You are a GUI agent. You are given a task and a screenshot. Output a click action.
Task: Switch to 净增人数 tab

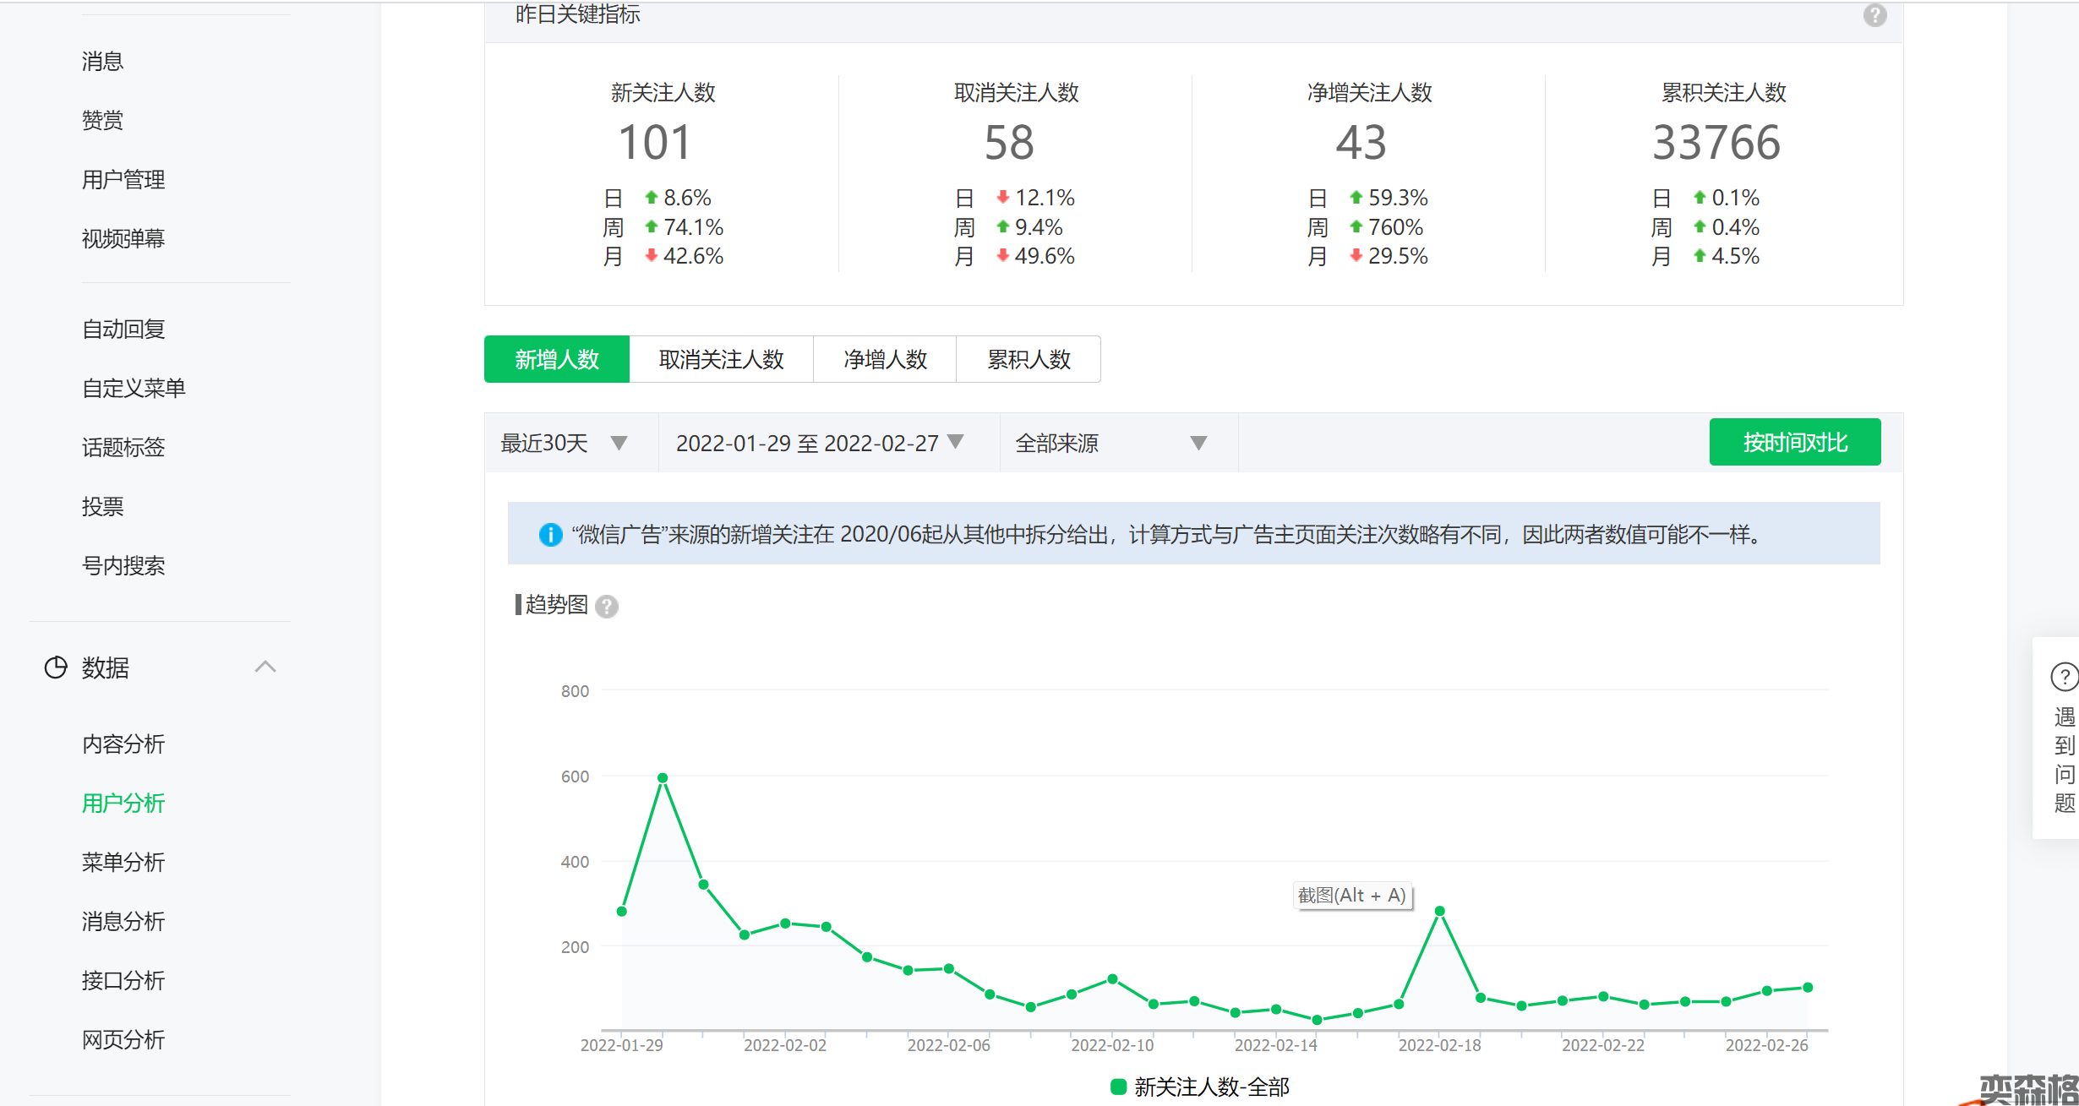coord(885,360)
